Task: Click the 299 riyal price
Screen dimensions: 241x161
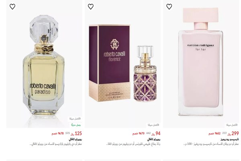Action: [233, 133]
